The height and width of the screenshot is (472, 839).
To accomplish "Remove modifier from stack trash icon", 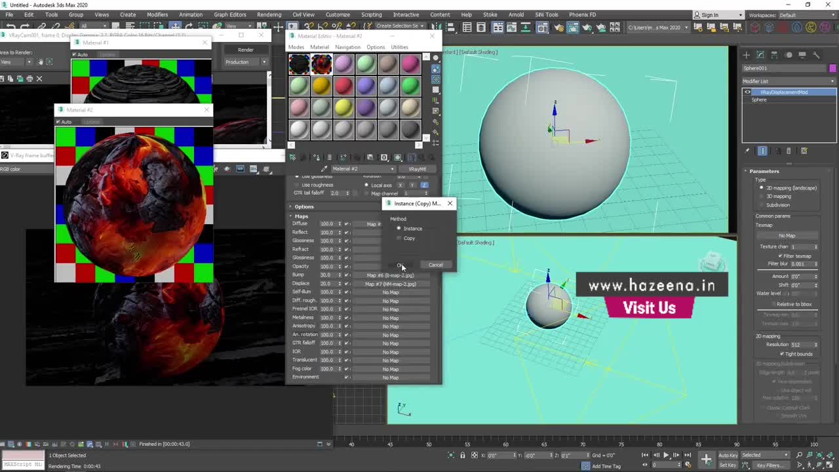I will point(789,151).
